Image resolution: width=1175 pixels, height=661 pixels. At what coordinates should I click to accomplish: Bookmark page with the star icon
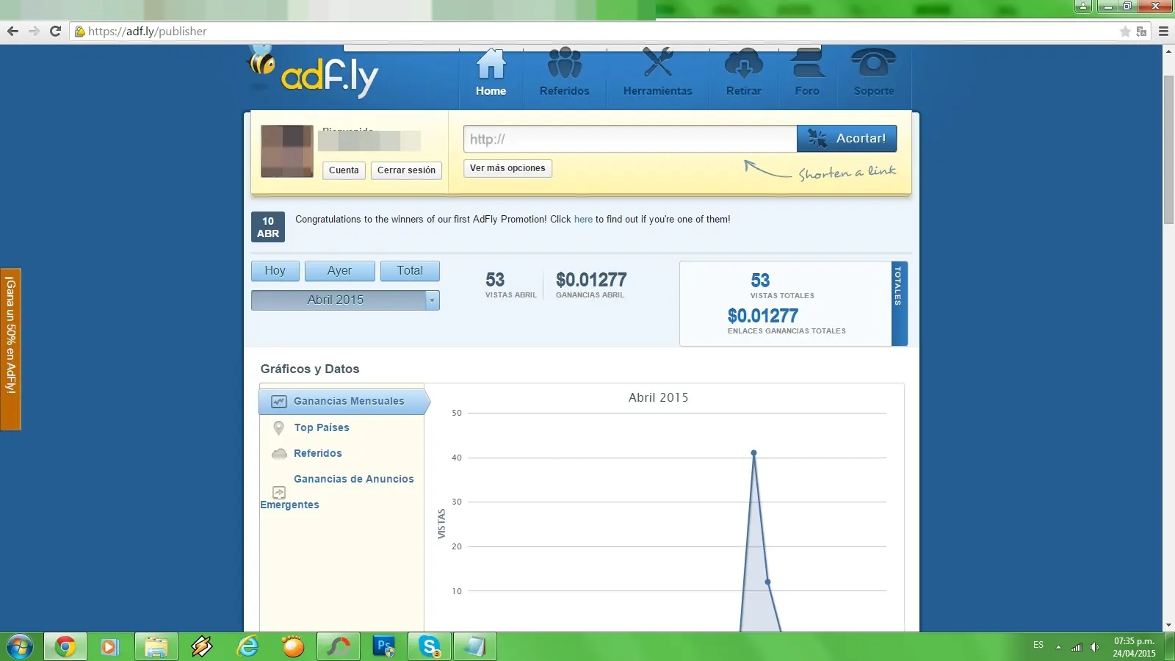pos(1124,32)
